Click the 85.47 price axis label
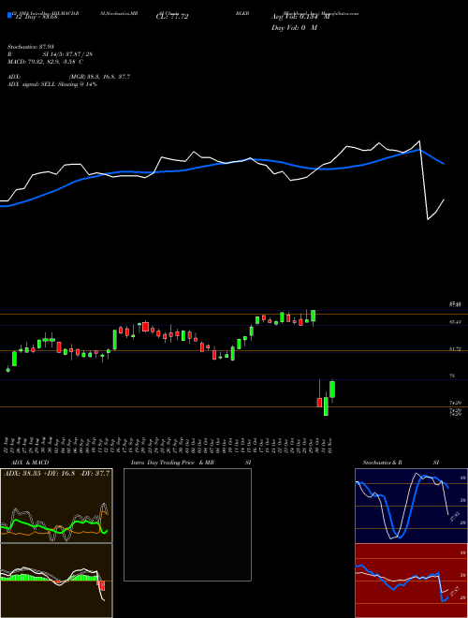This screenshot has height=618, width=468. [455, 322]
